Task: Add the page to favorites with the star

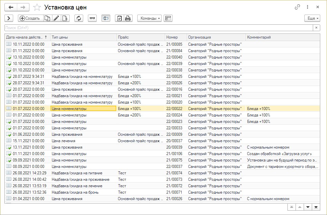Action: tap(37, 7)
